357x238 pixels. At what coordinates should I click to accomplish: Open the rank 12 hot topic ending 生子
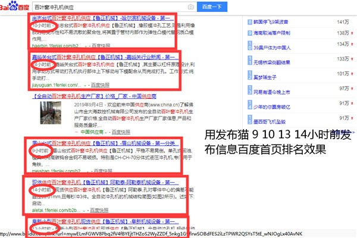point(265,77)
